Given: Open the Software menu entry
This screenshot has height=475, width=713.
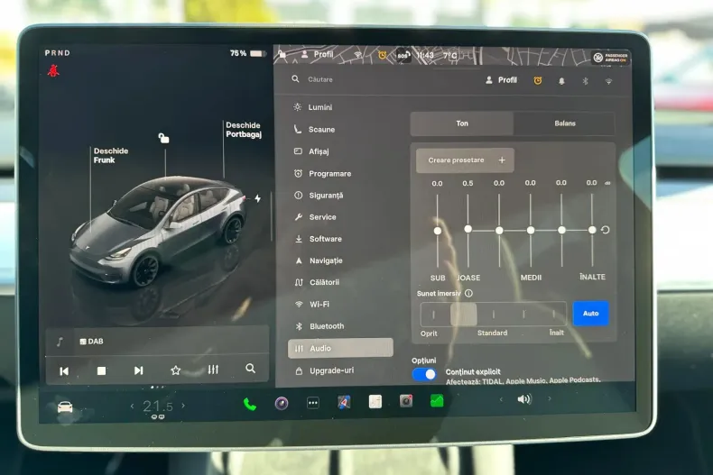Looking at the screenshot, I should click(x=319, y=239).
